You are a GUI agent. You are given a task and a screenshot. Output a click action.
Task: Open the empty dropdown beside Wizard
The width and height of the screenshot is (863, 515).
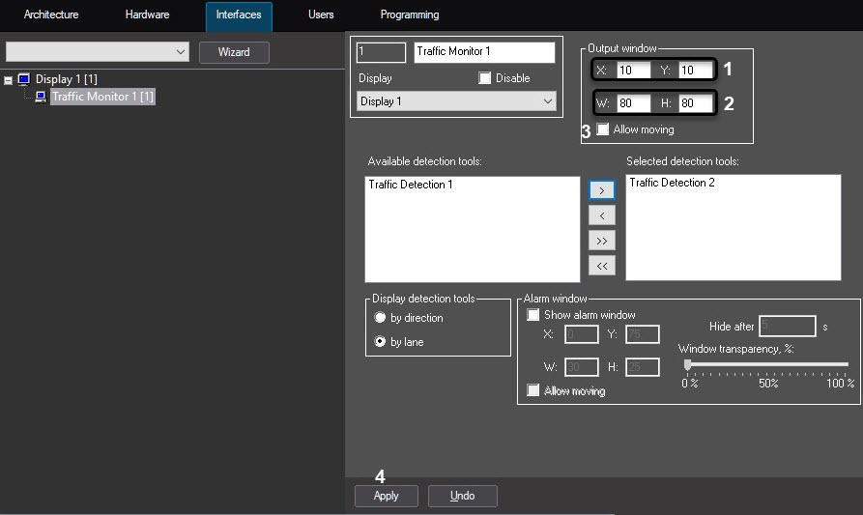pos(97,51)
